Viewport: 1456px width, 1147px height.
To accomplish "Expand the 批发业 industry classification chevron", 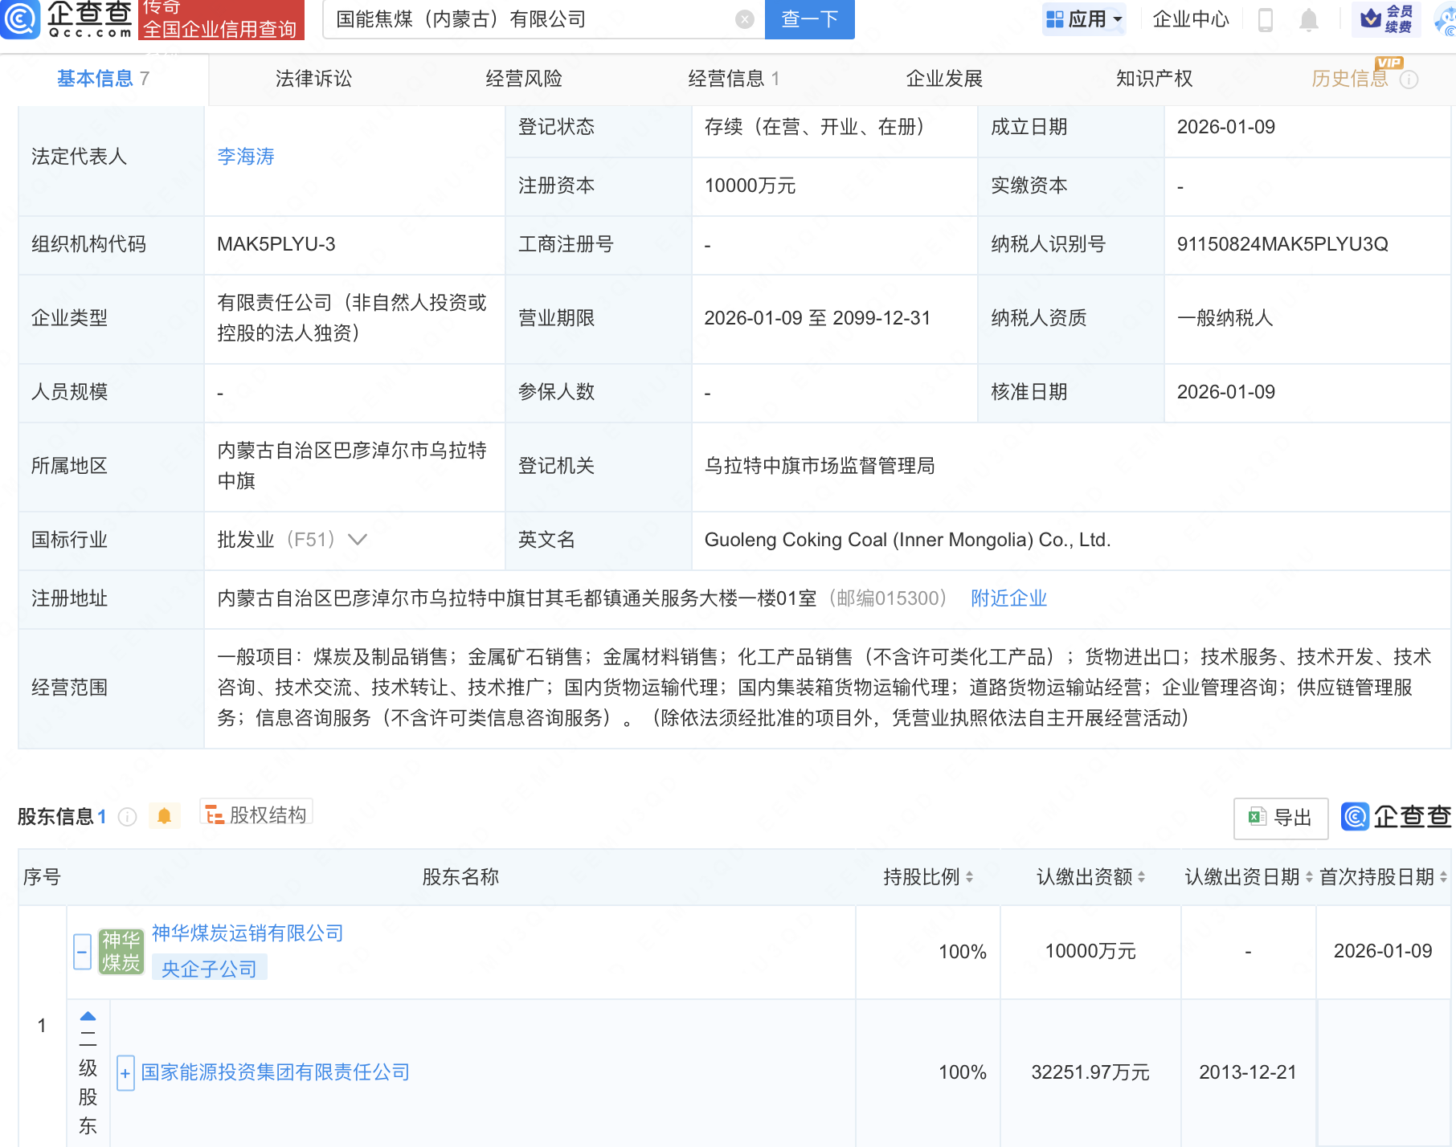I will pyautogui.click(x=358, y=540).
